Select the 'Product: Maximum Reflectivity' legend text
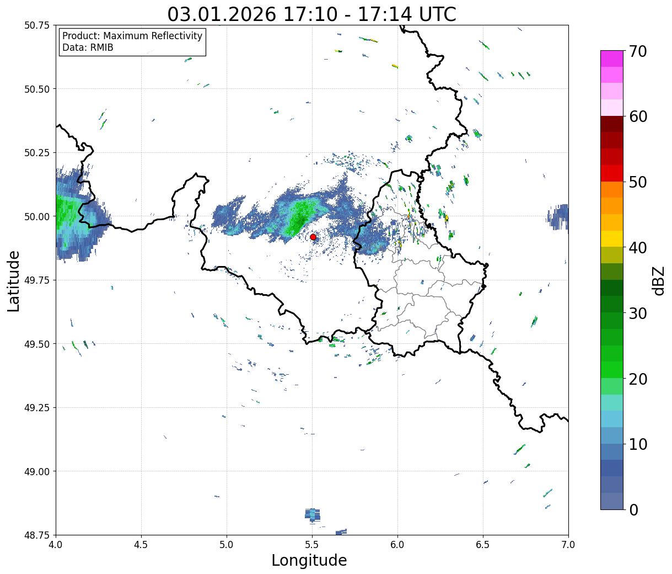This screenshot has height=574, width=672. coord(132,36)
